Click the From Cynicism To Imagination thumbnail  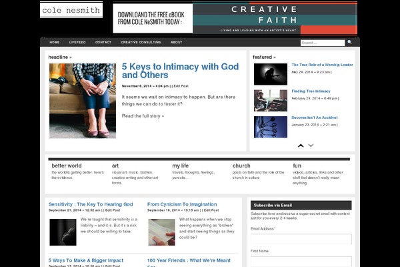pos(162,232)
